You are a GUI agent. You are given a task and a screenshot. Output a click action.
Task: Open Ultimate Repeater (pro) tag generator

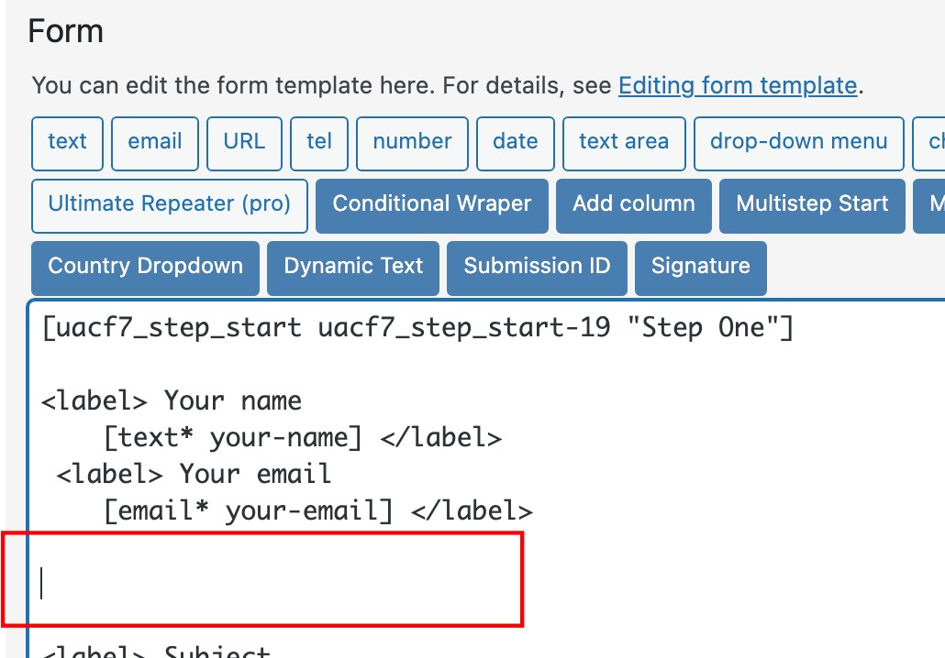pyautogui.click(x=170, y=206)
